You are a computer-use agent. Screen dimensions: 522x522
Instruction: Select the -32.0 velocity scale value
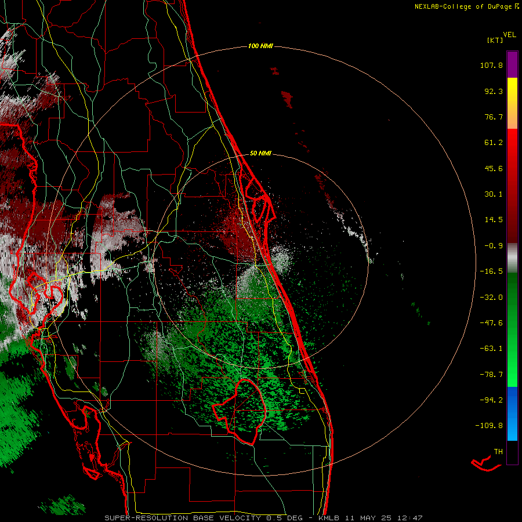[x=491, y=297]
